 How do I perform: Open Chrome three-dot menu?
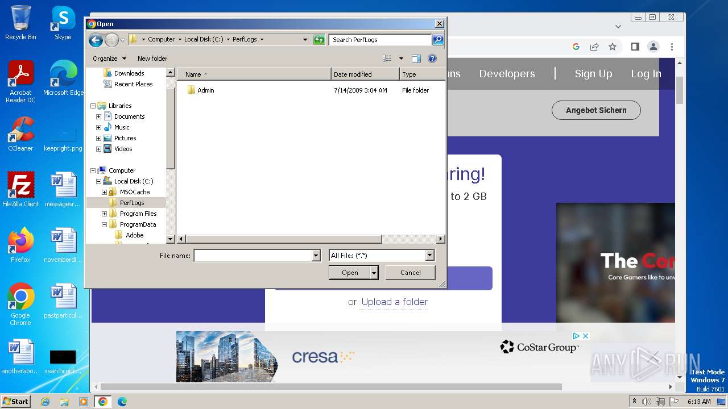click(672, 47)
